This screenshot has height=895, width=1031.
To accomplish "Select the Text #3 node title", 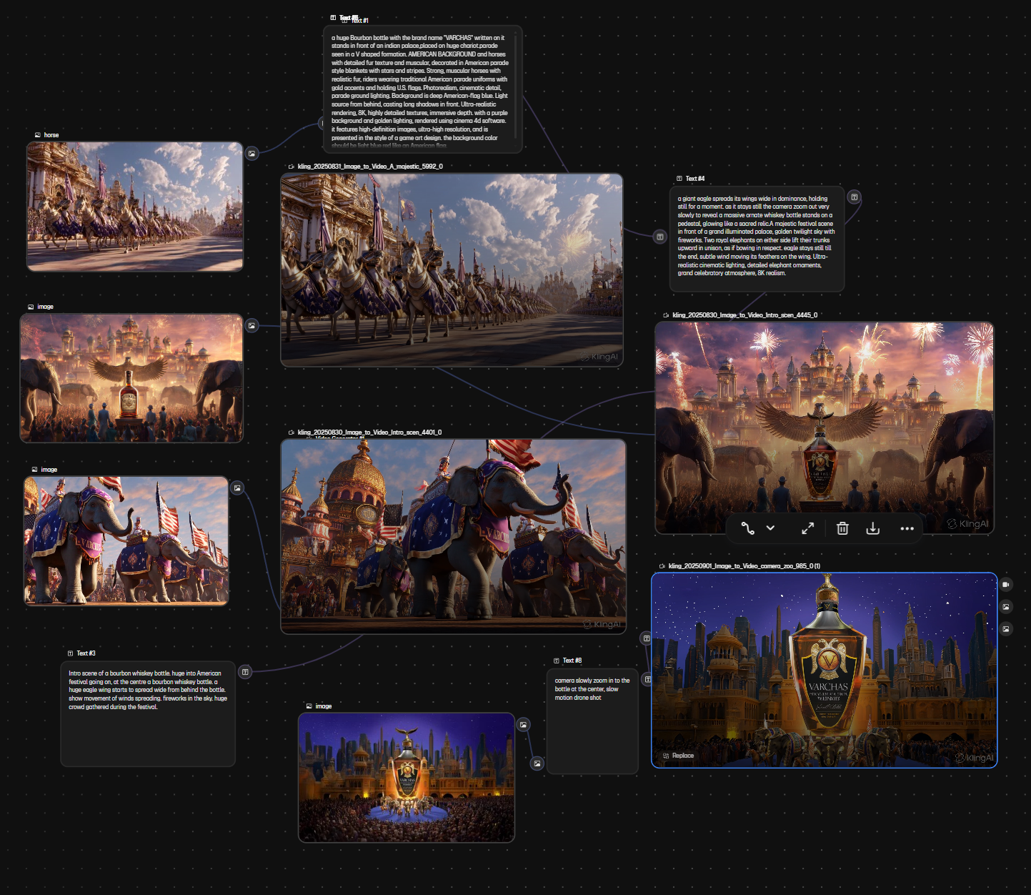I will (x=86, y=653).
